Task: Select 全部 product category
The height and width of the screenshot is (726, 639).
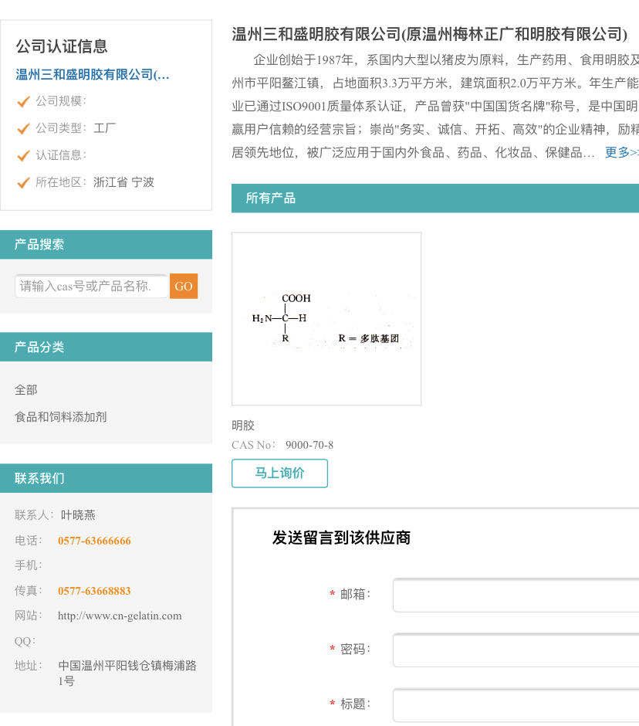Action: click(26, 390)
